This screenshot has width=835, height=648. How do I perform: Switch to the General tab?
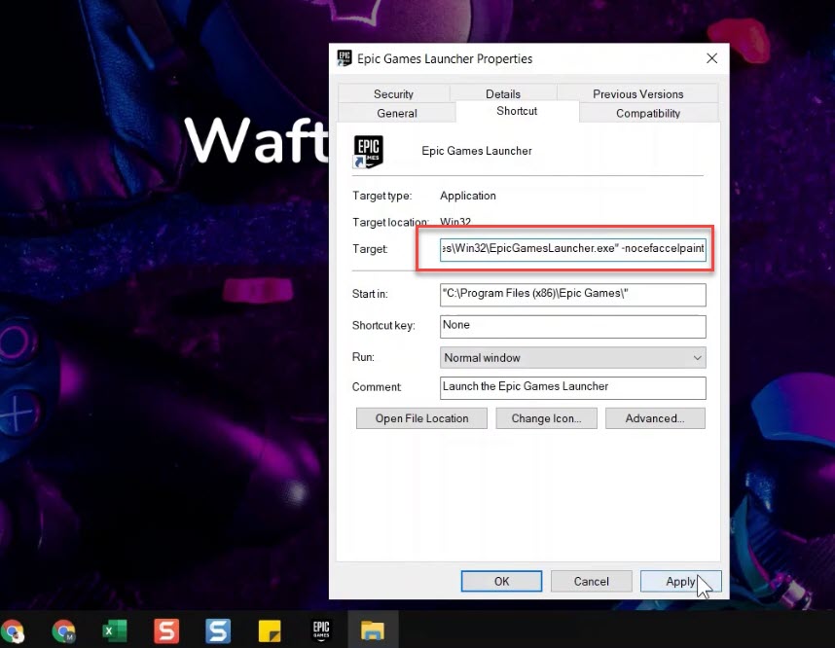397,113
